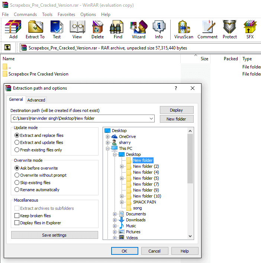Image resolution: width=261 pixels, height=263 pixels.
Task: Click the Cancel button
Action: pos(155,251)
